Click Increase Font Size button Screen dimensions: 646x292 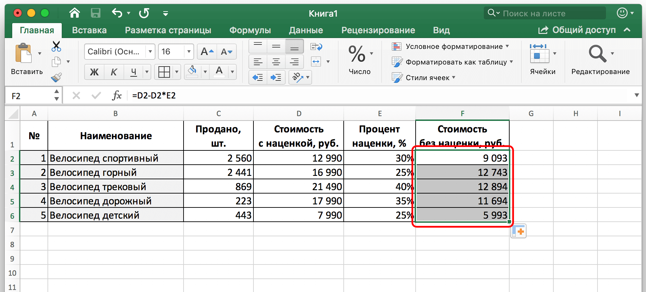pyautogui.click(x=207, y=52)
